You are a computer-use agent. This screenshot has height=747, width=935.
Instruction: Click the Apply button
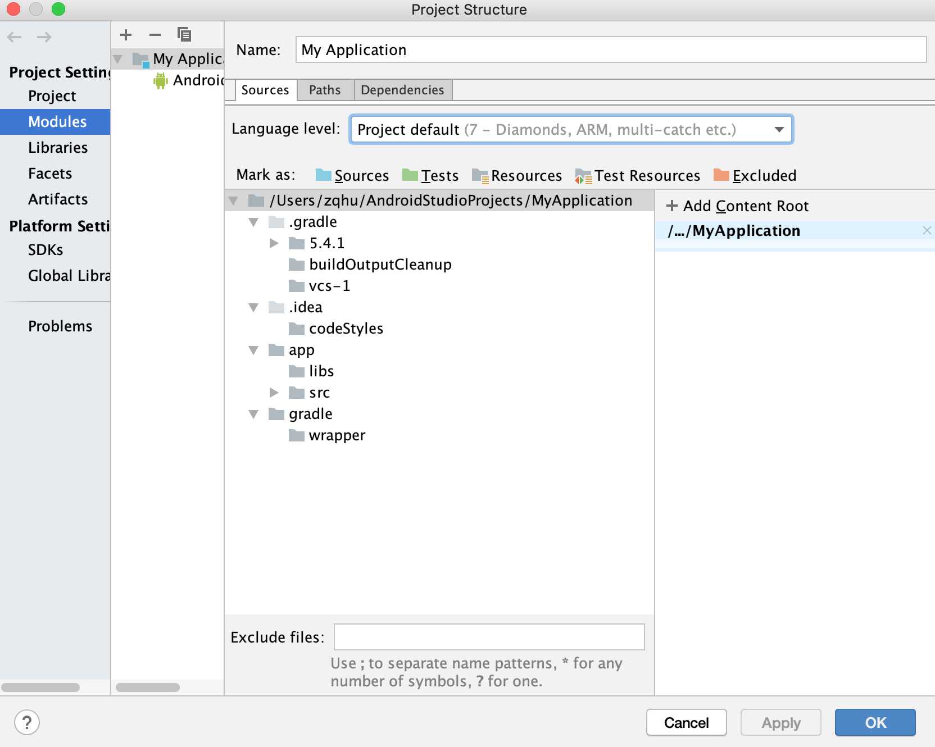tap(781, 722)
